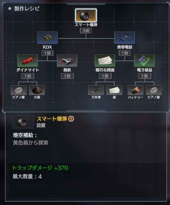This screenshot has height=205, width=170.
Task: Choose the バッテリー battery icon
Action: pos(135,90)
